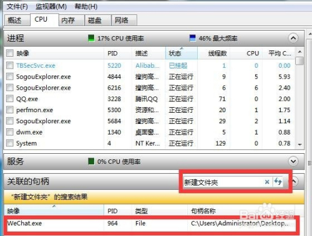Viewport: 312px width, 236px height.
Task: Collapse the 进程 section chevron
Action: [x=293, y=38]
